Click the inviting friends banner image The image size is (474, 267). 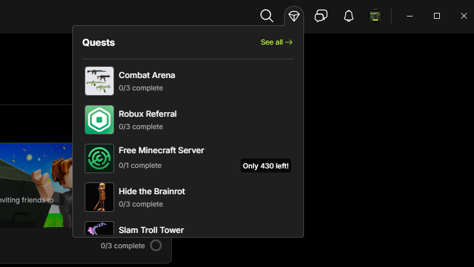36,185
